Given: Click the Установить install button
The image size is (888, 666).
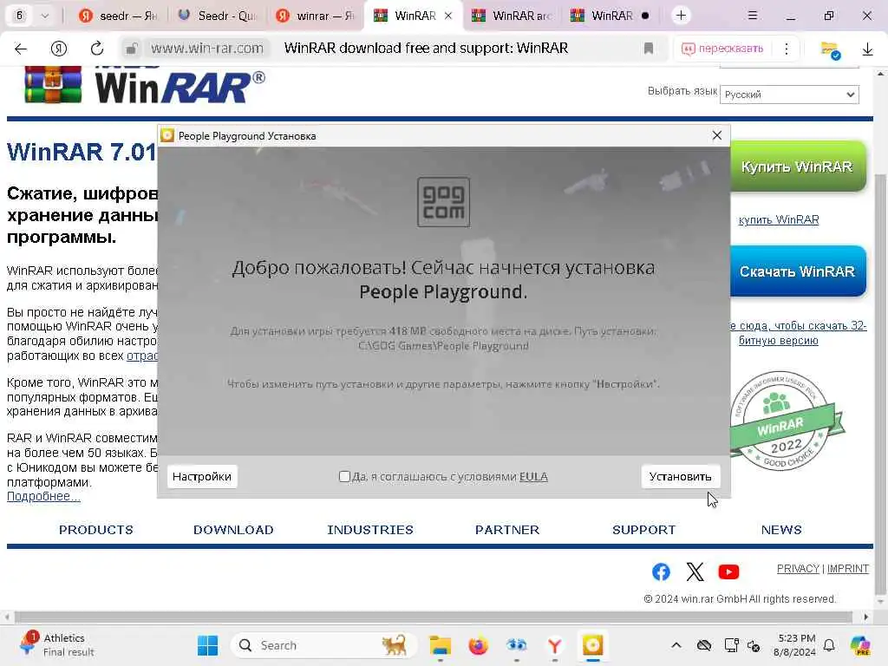Looking at the screenshot, I should (680, 476).
